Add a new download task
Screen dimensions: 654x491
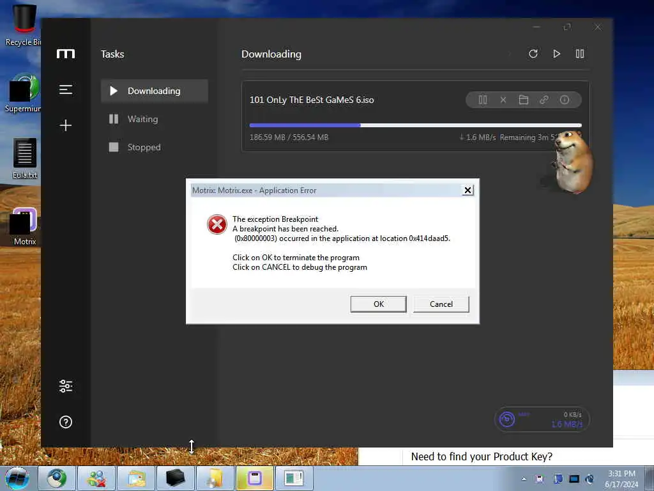[66, 125]
